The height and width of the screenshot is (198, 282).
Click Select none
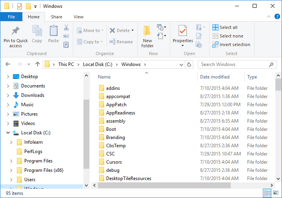point(228,36)
